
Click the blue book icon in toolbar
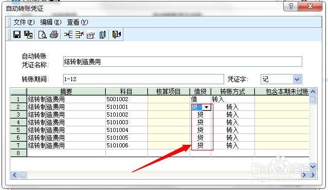102,34
